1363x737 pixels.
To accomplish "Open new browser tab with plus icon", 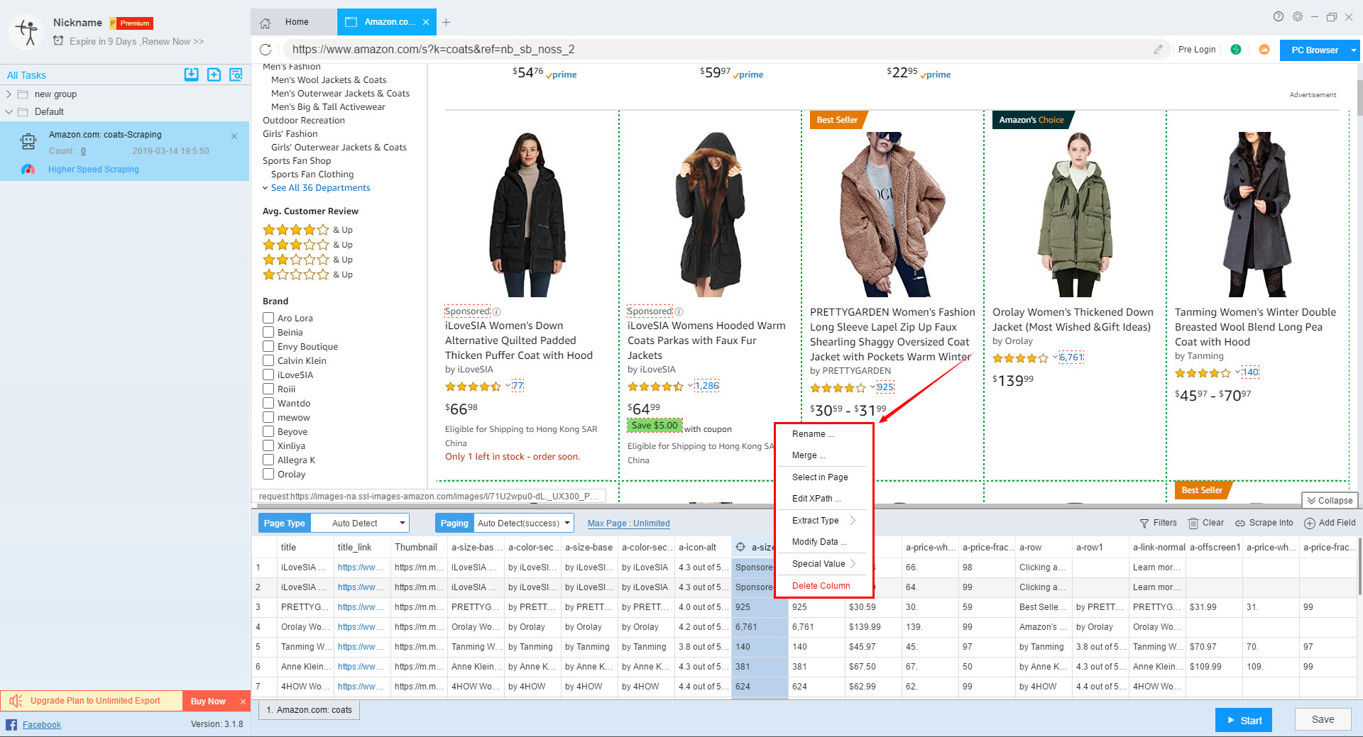I will click(x=446, y=23).
